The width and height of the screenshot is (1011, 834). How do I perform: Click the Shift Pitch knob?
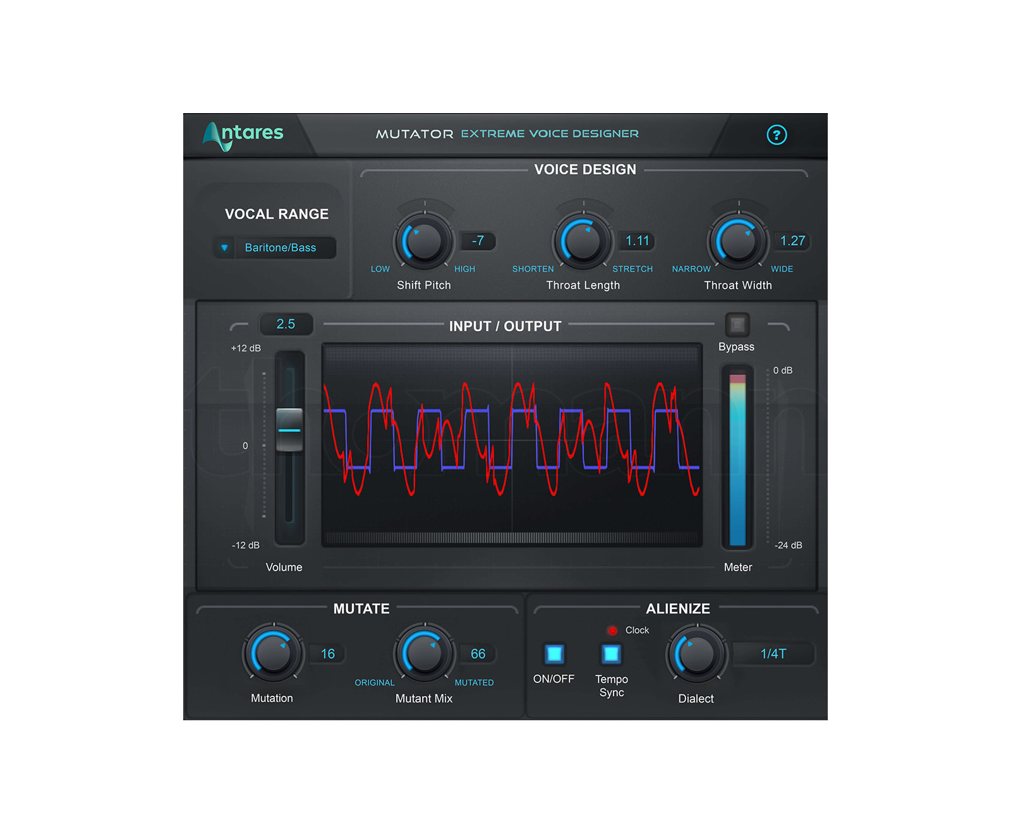click(424, 241)
